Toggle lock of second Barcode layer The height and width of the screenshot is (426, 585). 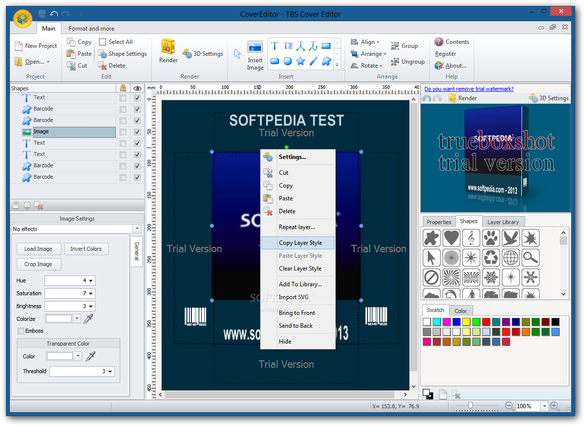(123, 120)
